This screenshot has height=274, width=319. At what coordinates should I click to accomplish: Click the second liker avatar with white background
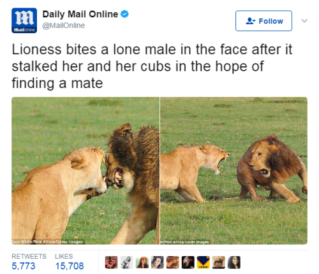point(127,263)
